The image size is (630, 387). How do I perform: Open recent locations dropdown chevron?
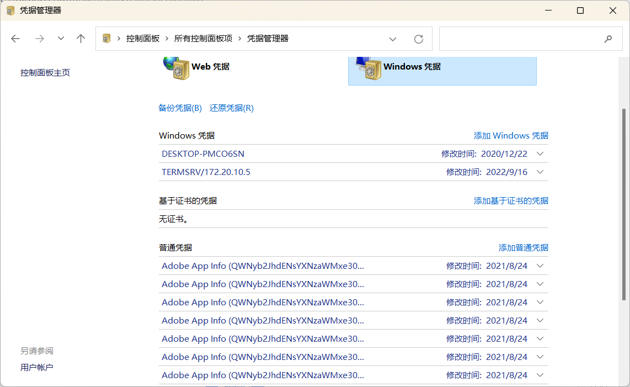(x=61, y=39)
